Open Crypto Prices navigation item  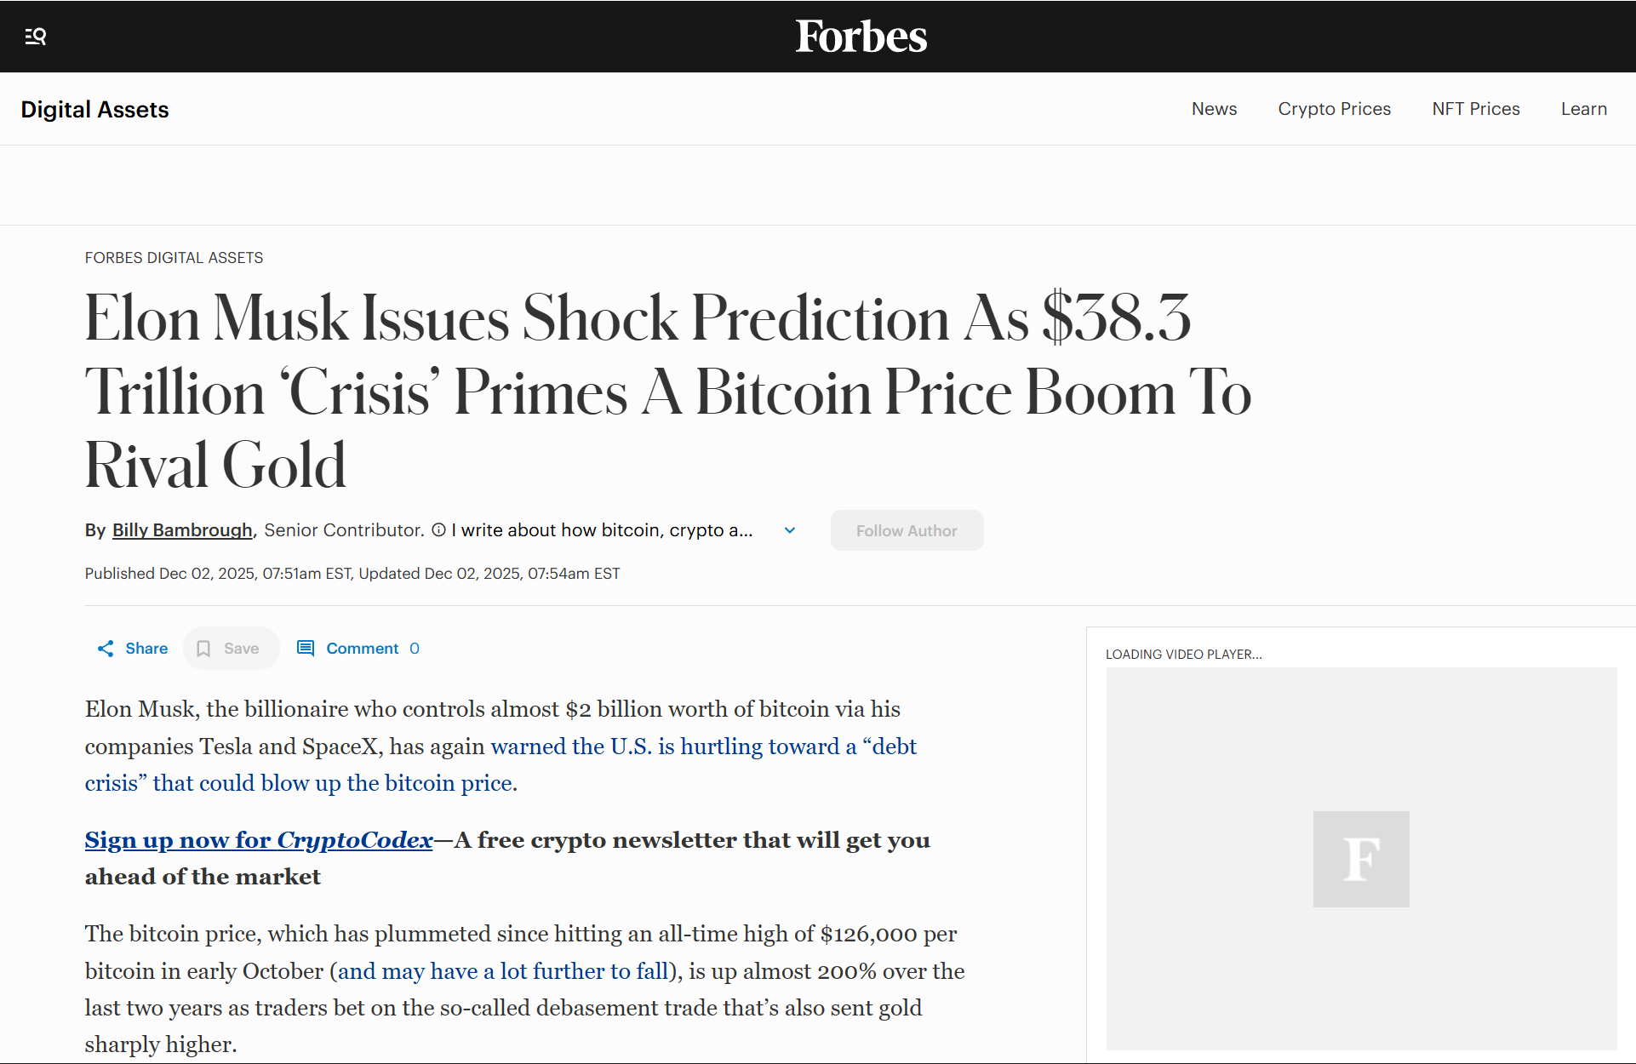(1334, 109)
